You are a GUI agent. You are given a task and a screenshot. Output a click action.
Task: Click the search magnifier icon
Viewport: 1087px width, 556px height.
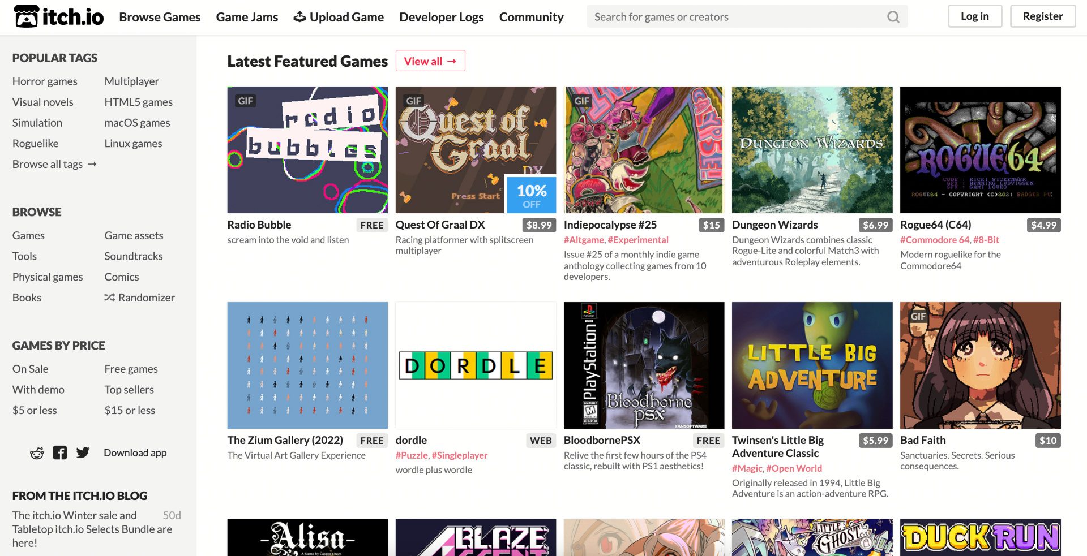[893, 17]
